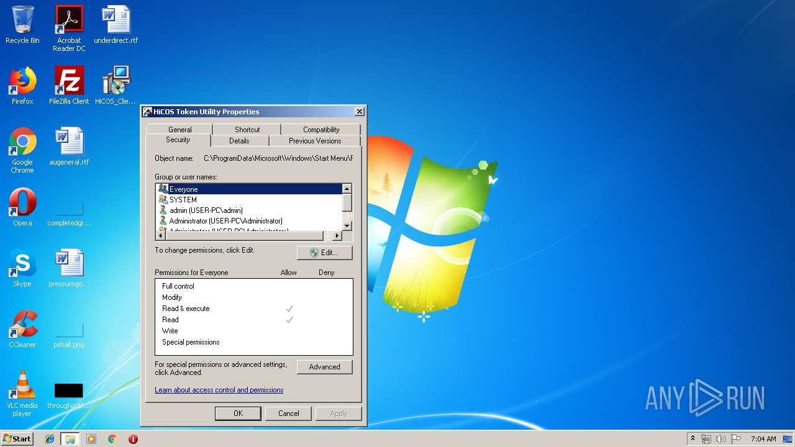795x447 pixels.
Task: Launch Acrobat Reader DC shortcut
Action: 69,28
